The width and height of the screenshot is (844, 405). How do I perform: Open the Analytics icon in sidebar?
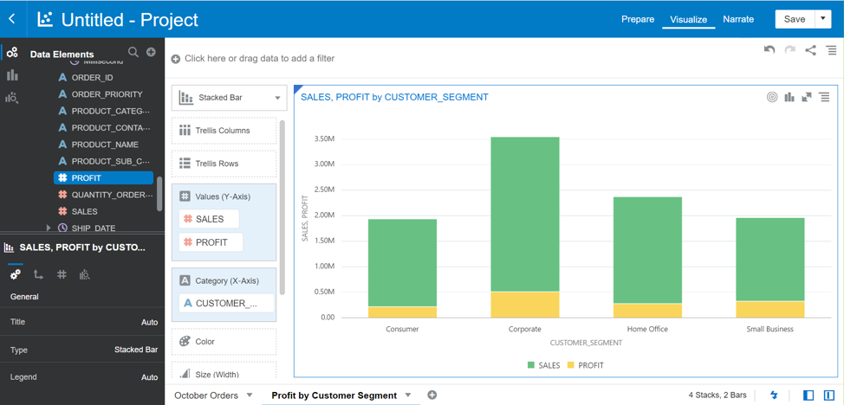[12, 98]
